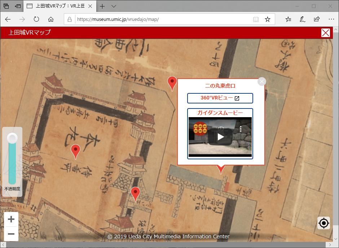The height and width of the screenshot is (248, 339).
Task: Click the padlock site security icon
Action: (70, 19)
